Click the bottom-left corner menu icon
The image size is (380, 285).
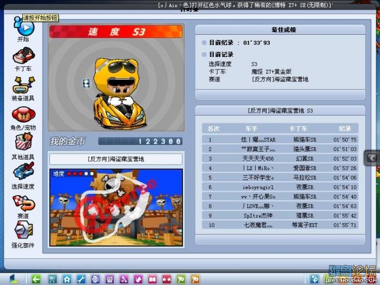[14, 280]
